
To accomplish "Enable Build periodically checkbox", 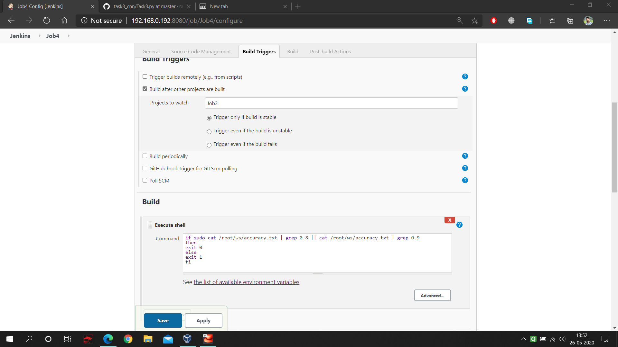I will [145, 156].
